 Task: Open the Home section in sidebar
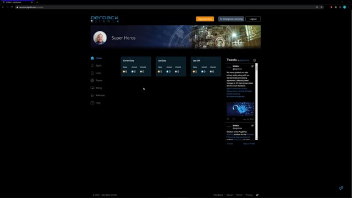click(x=96, y=58)
